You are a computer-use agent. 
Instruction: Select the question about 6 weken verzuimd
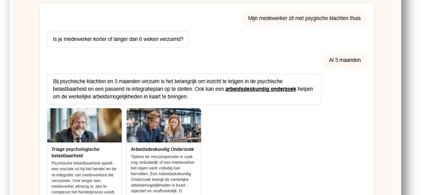point(118,39)
